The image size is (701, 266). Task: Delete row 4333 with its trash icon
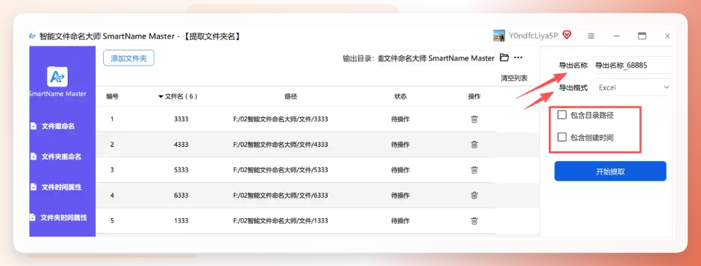tap(475, 145)
